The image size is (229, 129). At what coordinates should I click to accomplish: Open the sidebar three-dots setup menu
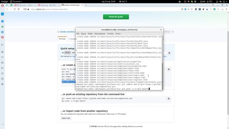(3, 124)
